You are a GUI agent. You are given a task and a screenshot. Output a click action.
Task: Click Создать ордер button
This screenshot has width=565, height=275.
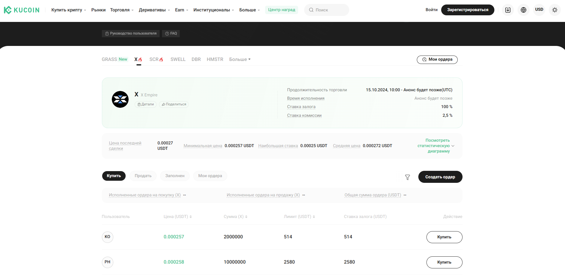tap(440, 177)
